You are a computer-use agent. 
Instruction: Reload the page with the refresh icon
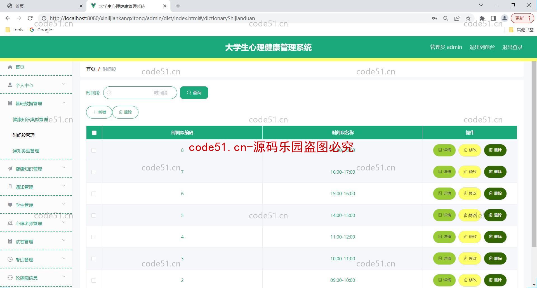tap(30, 18)
